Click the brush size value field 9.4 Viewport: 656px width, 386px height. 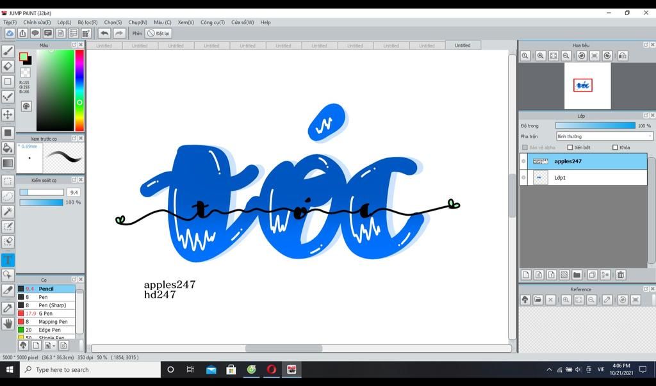click(74, 193)
